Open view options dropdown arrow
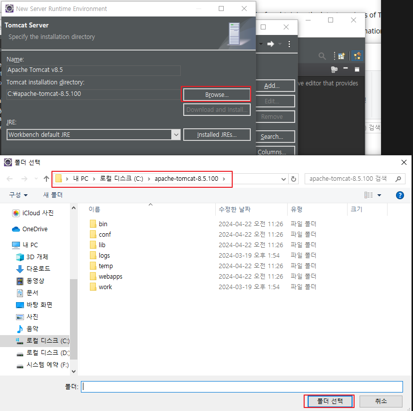413x411 pixels. pos(379,195)
